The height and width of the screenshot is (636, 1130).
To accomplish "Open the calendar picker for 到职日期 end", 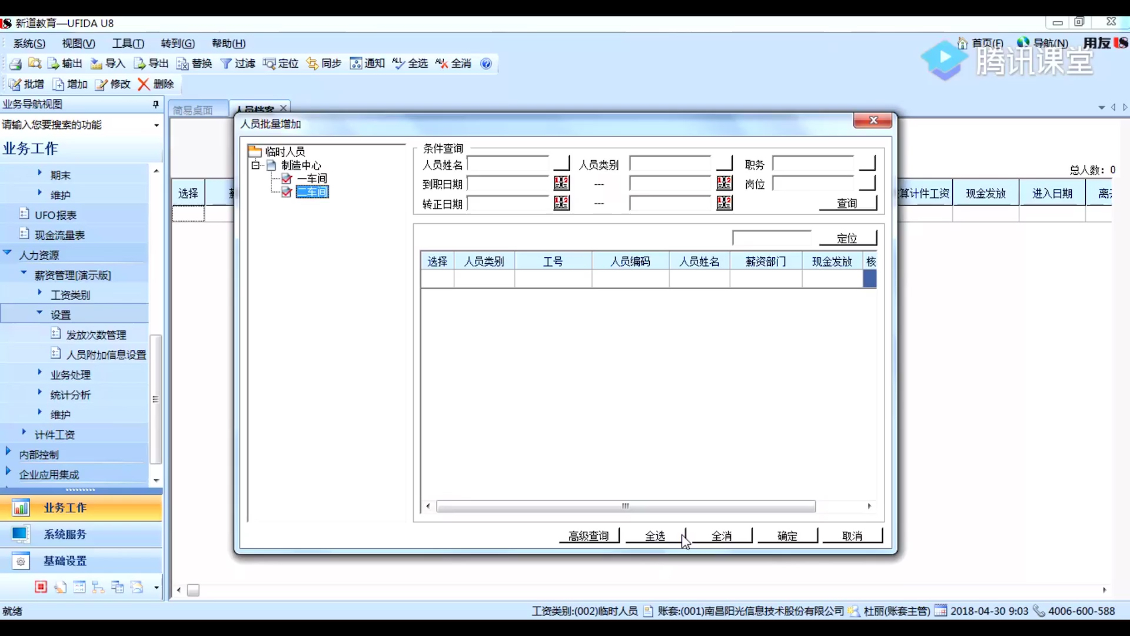I will click(x=724, y=183).
